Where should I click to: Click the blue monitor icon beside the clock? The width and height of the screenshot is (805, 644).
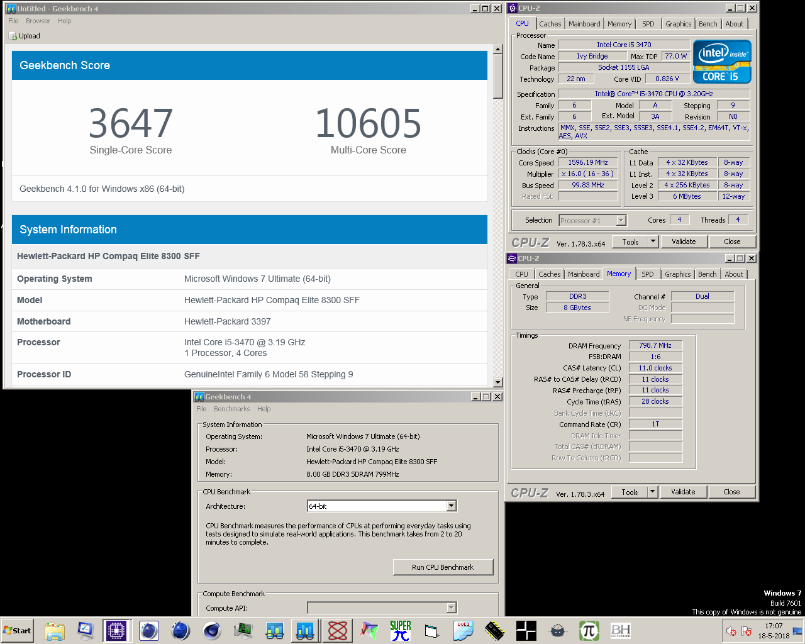point(797,631)
